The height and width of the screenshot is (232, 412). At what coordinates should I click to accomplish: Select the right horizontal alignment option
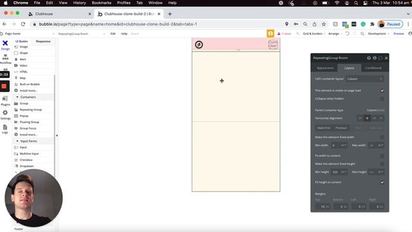tap(374, 119)
